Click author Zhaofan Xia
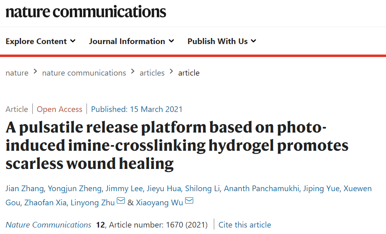The image size is (386, 234). click(x=45, y=202)
